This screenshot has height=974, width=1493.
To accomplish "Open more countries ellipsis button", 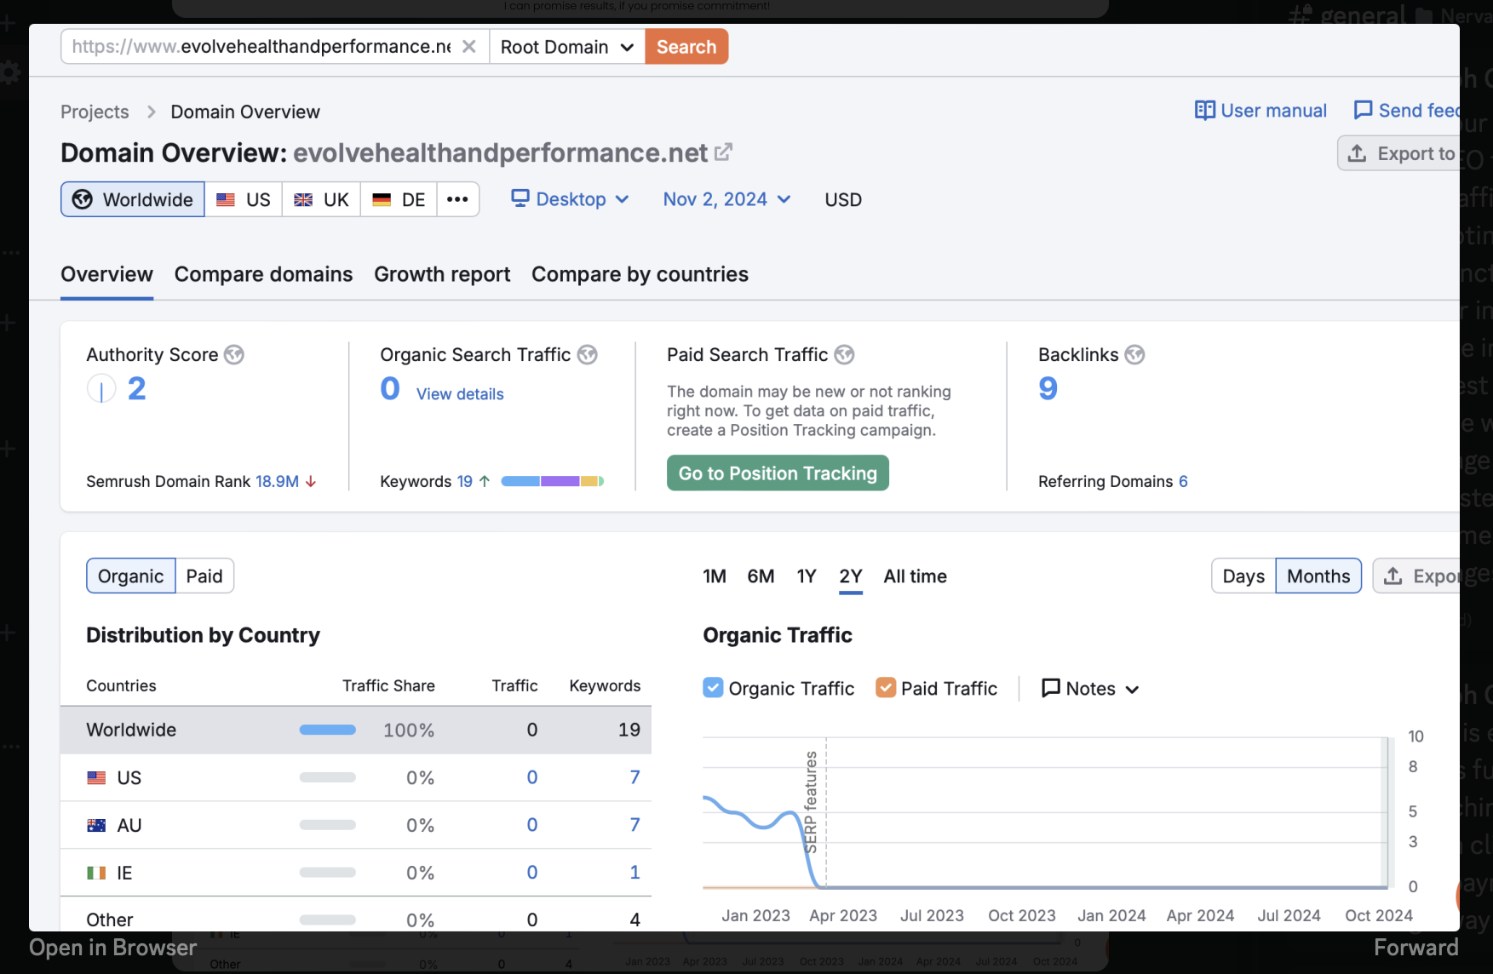I will pyautogui.click(x=457, y=199).
